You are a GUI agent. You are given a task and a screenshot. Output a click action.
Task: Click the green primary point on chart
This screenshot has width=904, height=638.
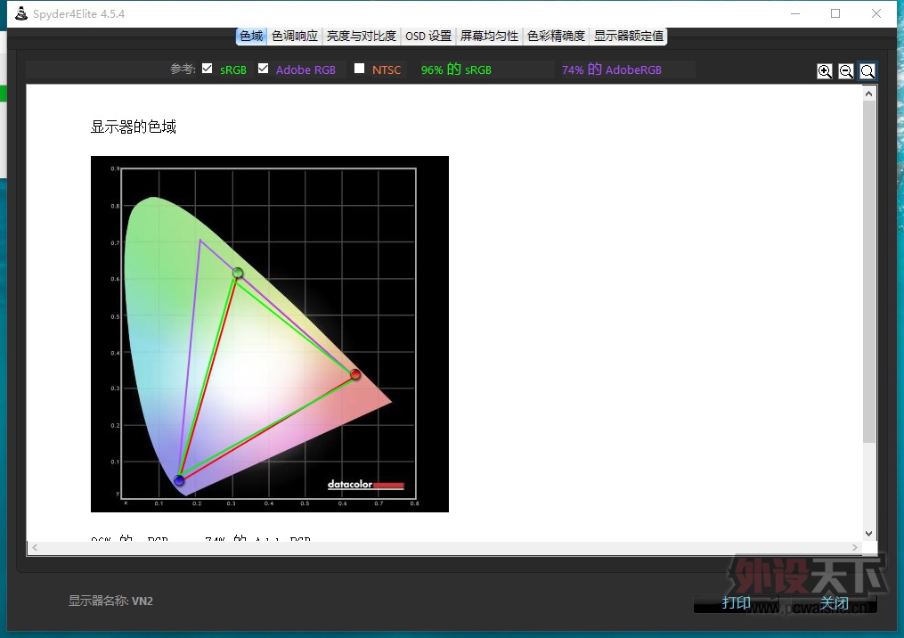238,273
